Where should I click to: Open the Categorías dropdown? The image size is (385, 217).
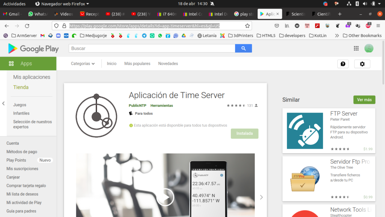point(83,64)
